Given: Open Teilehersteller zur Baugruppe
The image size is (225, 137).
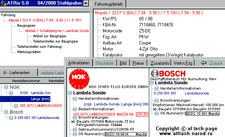Looking at the screenshot, I should pyautogui.click(x=55, y=41).
